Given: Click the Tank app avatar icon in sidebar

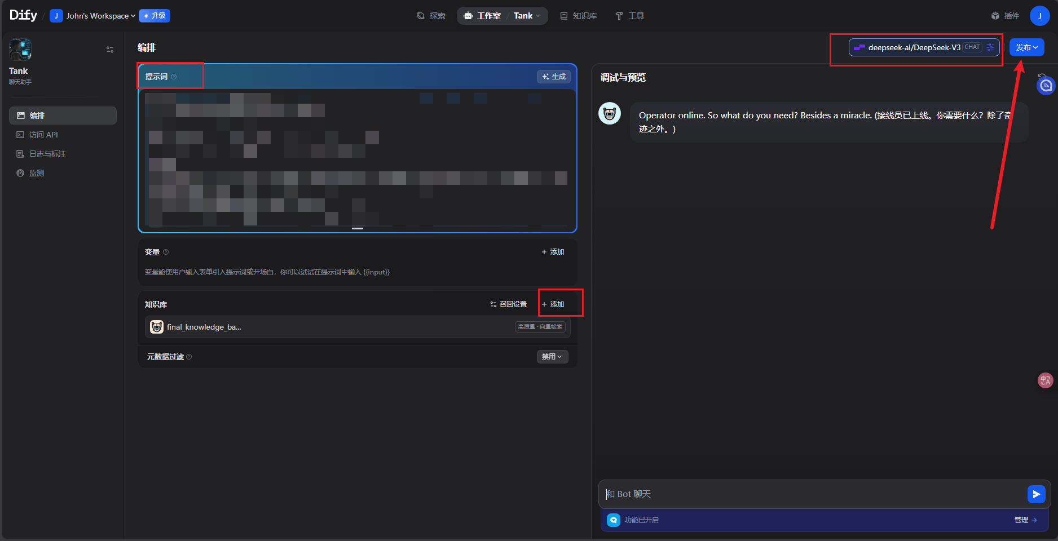Looking at the screenshot, I should 20,50.
